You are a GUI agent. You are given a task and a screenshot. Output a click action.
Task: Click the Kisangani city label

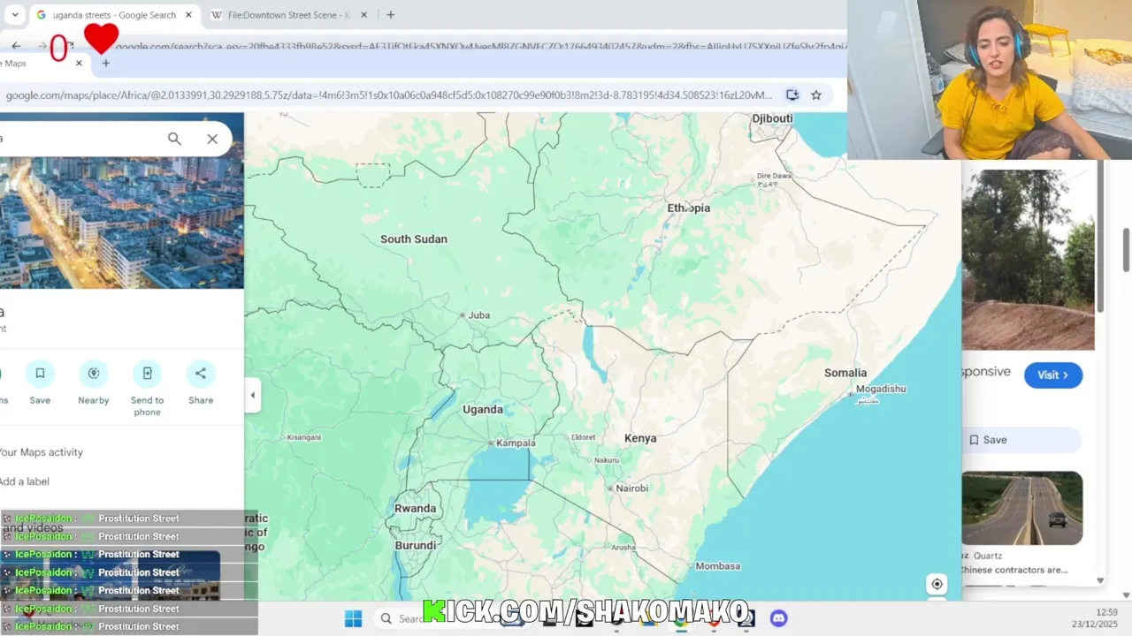click(x=304, y=437)
